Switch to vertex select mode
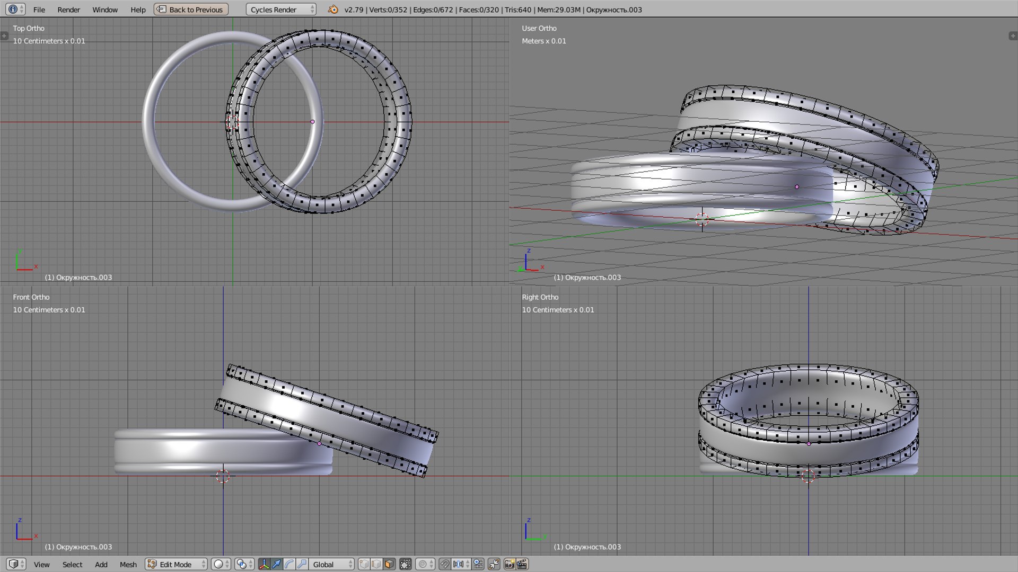Screen dimensions: 1018x572 364,564
